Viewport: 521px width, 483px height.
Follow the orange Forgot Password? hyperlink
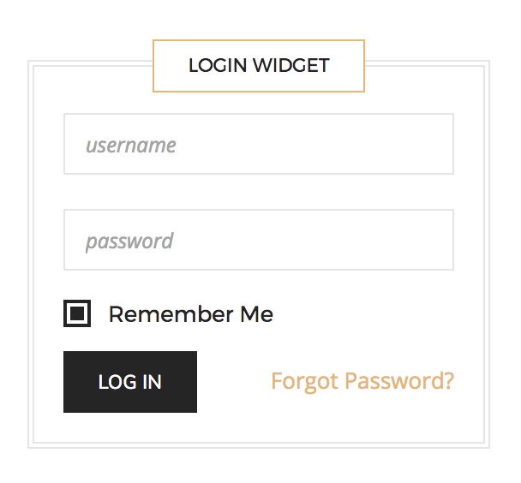point(362,381)
